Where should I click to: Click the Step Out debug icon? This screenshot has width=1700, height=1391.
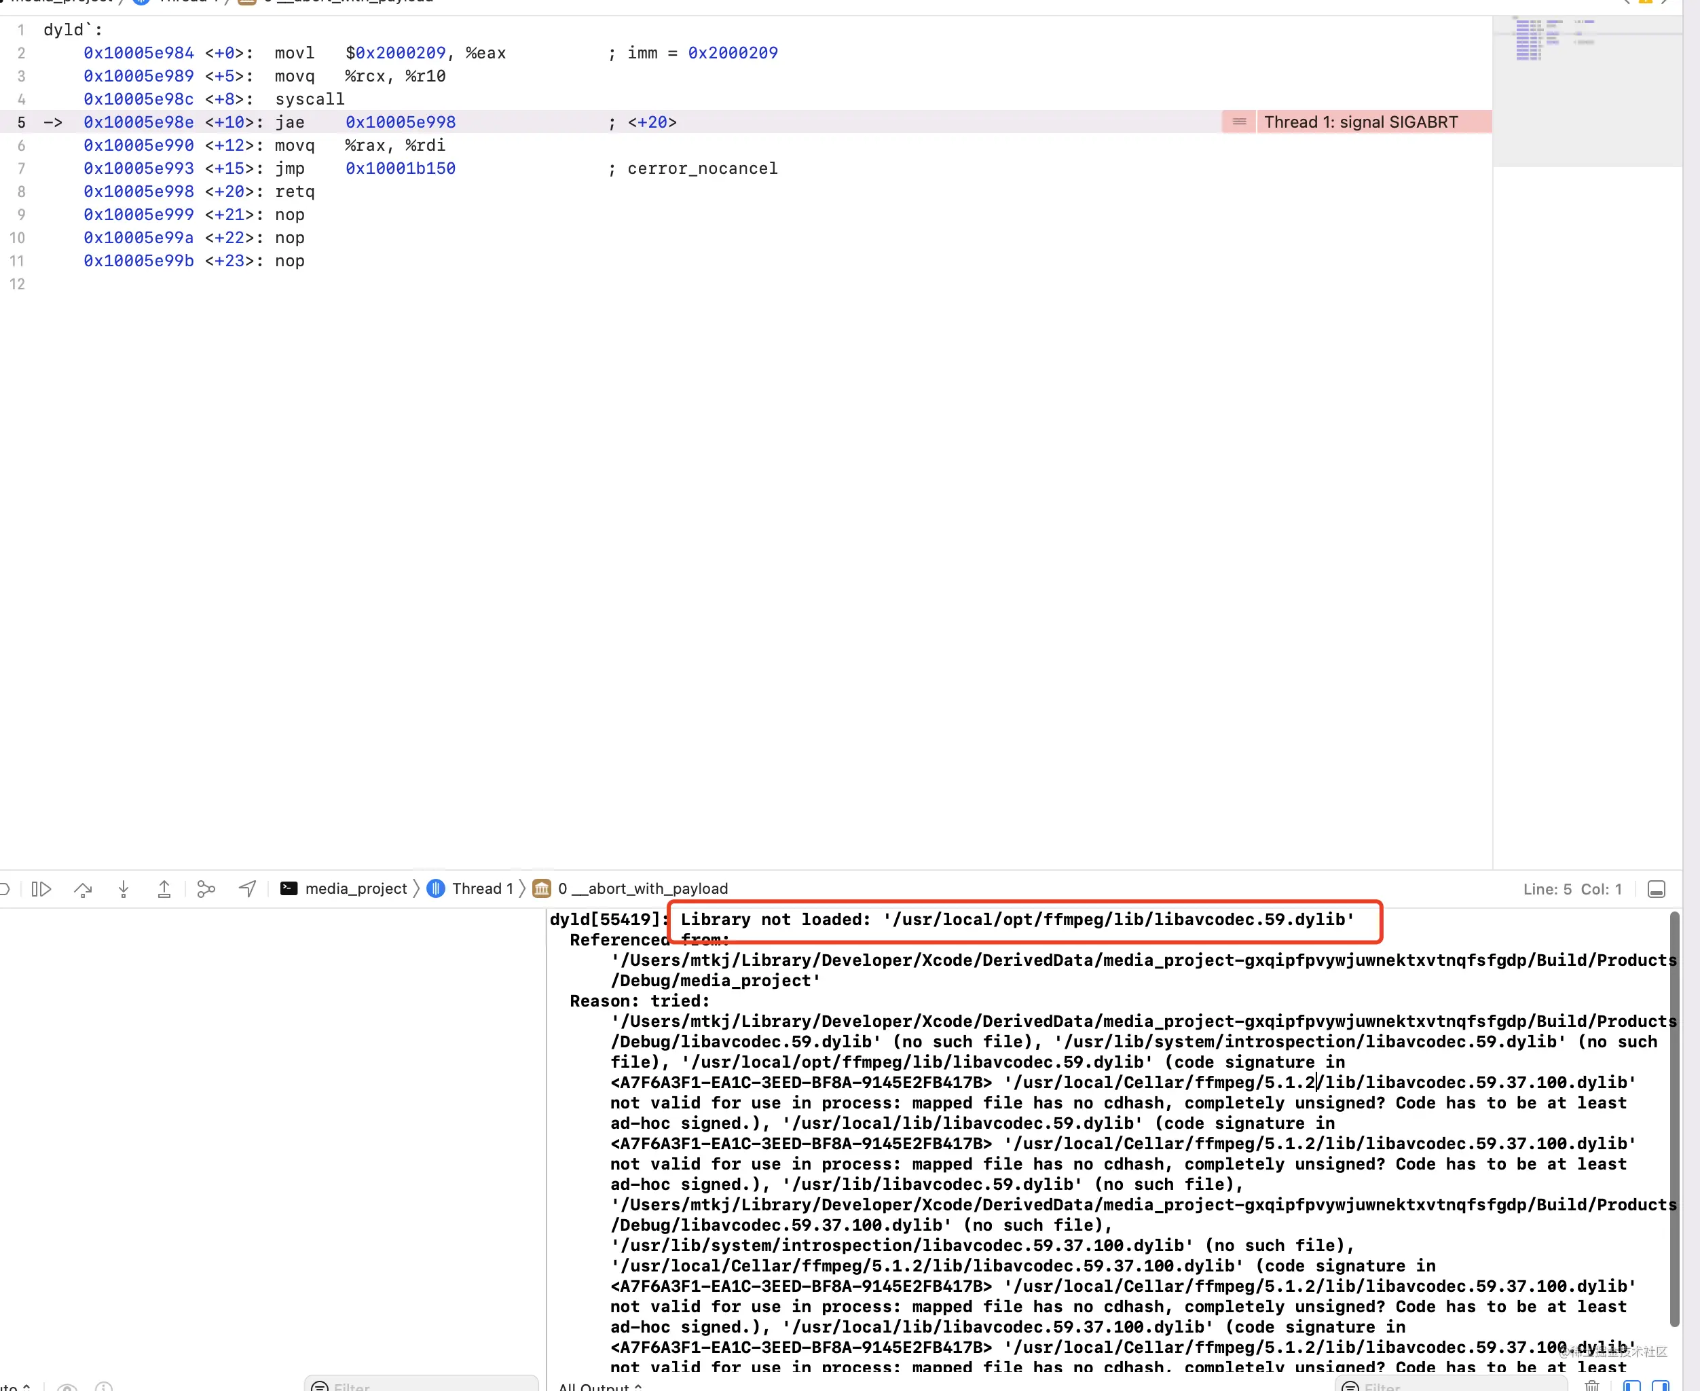click(164, 888)
